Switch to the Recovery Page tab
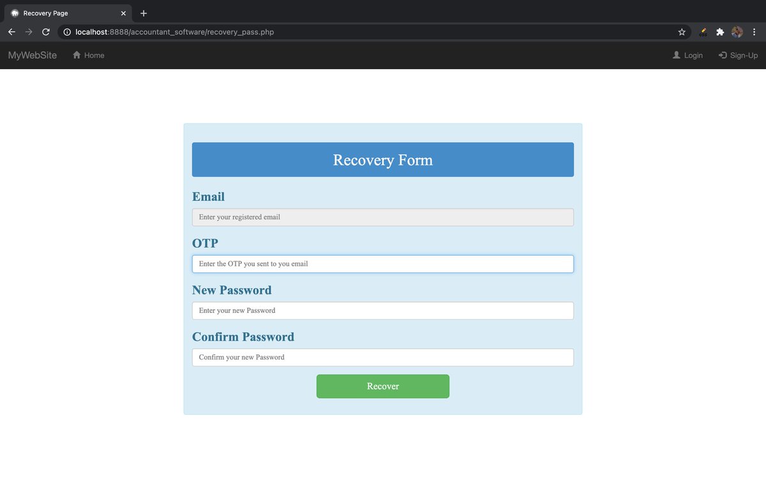 (64, 13)
